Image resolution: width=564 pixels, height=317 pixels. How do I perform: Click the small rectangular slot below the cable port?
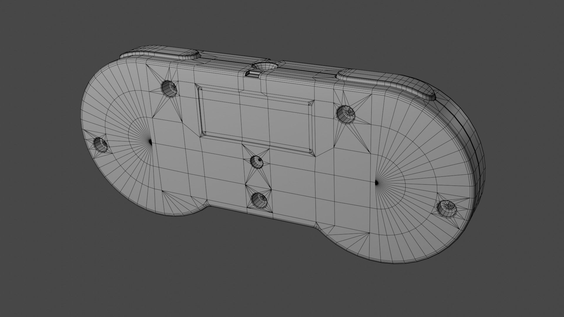tap(253, 73)
